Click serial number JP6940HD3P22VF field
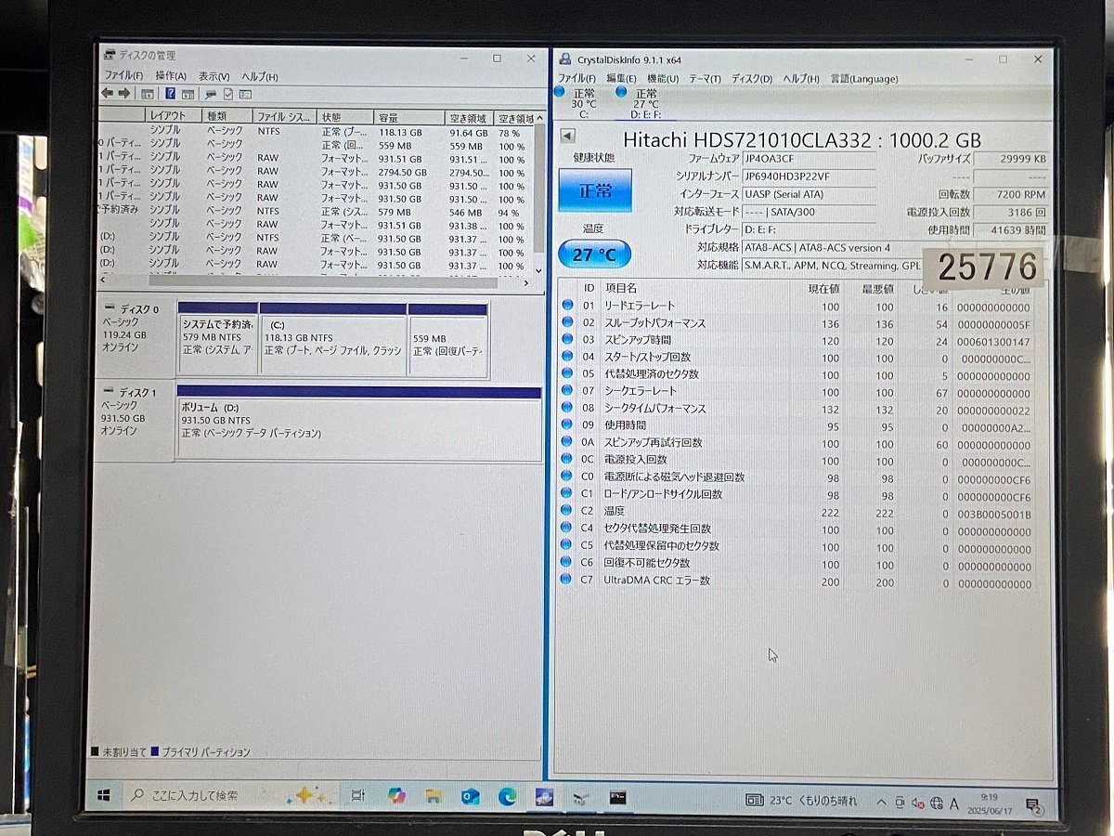This screenshot has height=836, width=1114. pyautogui.click(x=809, y=176)
